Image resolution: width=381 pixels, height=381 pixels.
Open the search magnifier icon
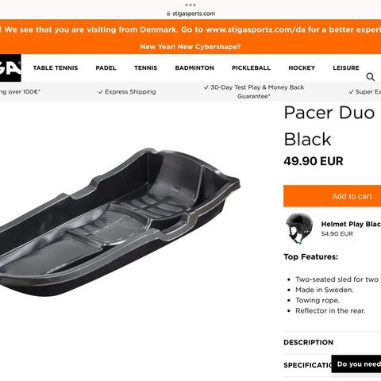(x=370, y=77)
